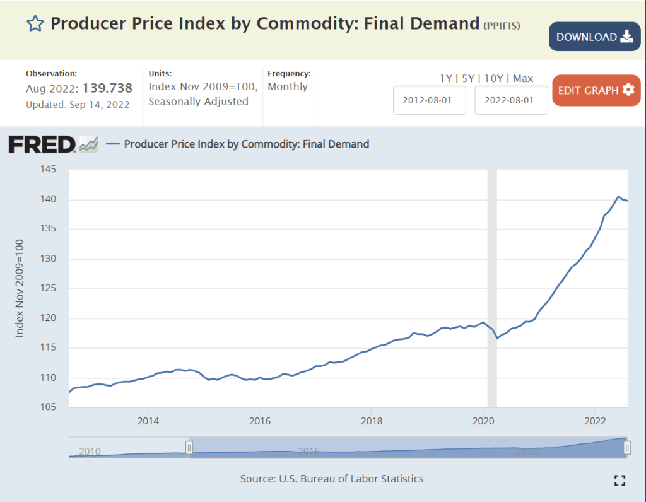Image resolution: width=646 pixels, height=502 pixels.
Task: Click the start date field 2012-08-01
Action: [430, 100]
